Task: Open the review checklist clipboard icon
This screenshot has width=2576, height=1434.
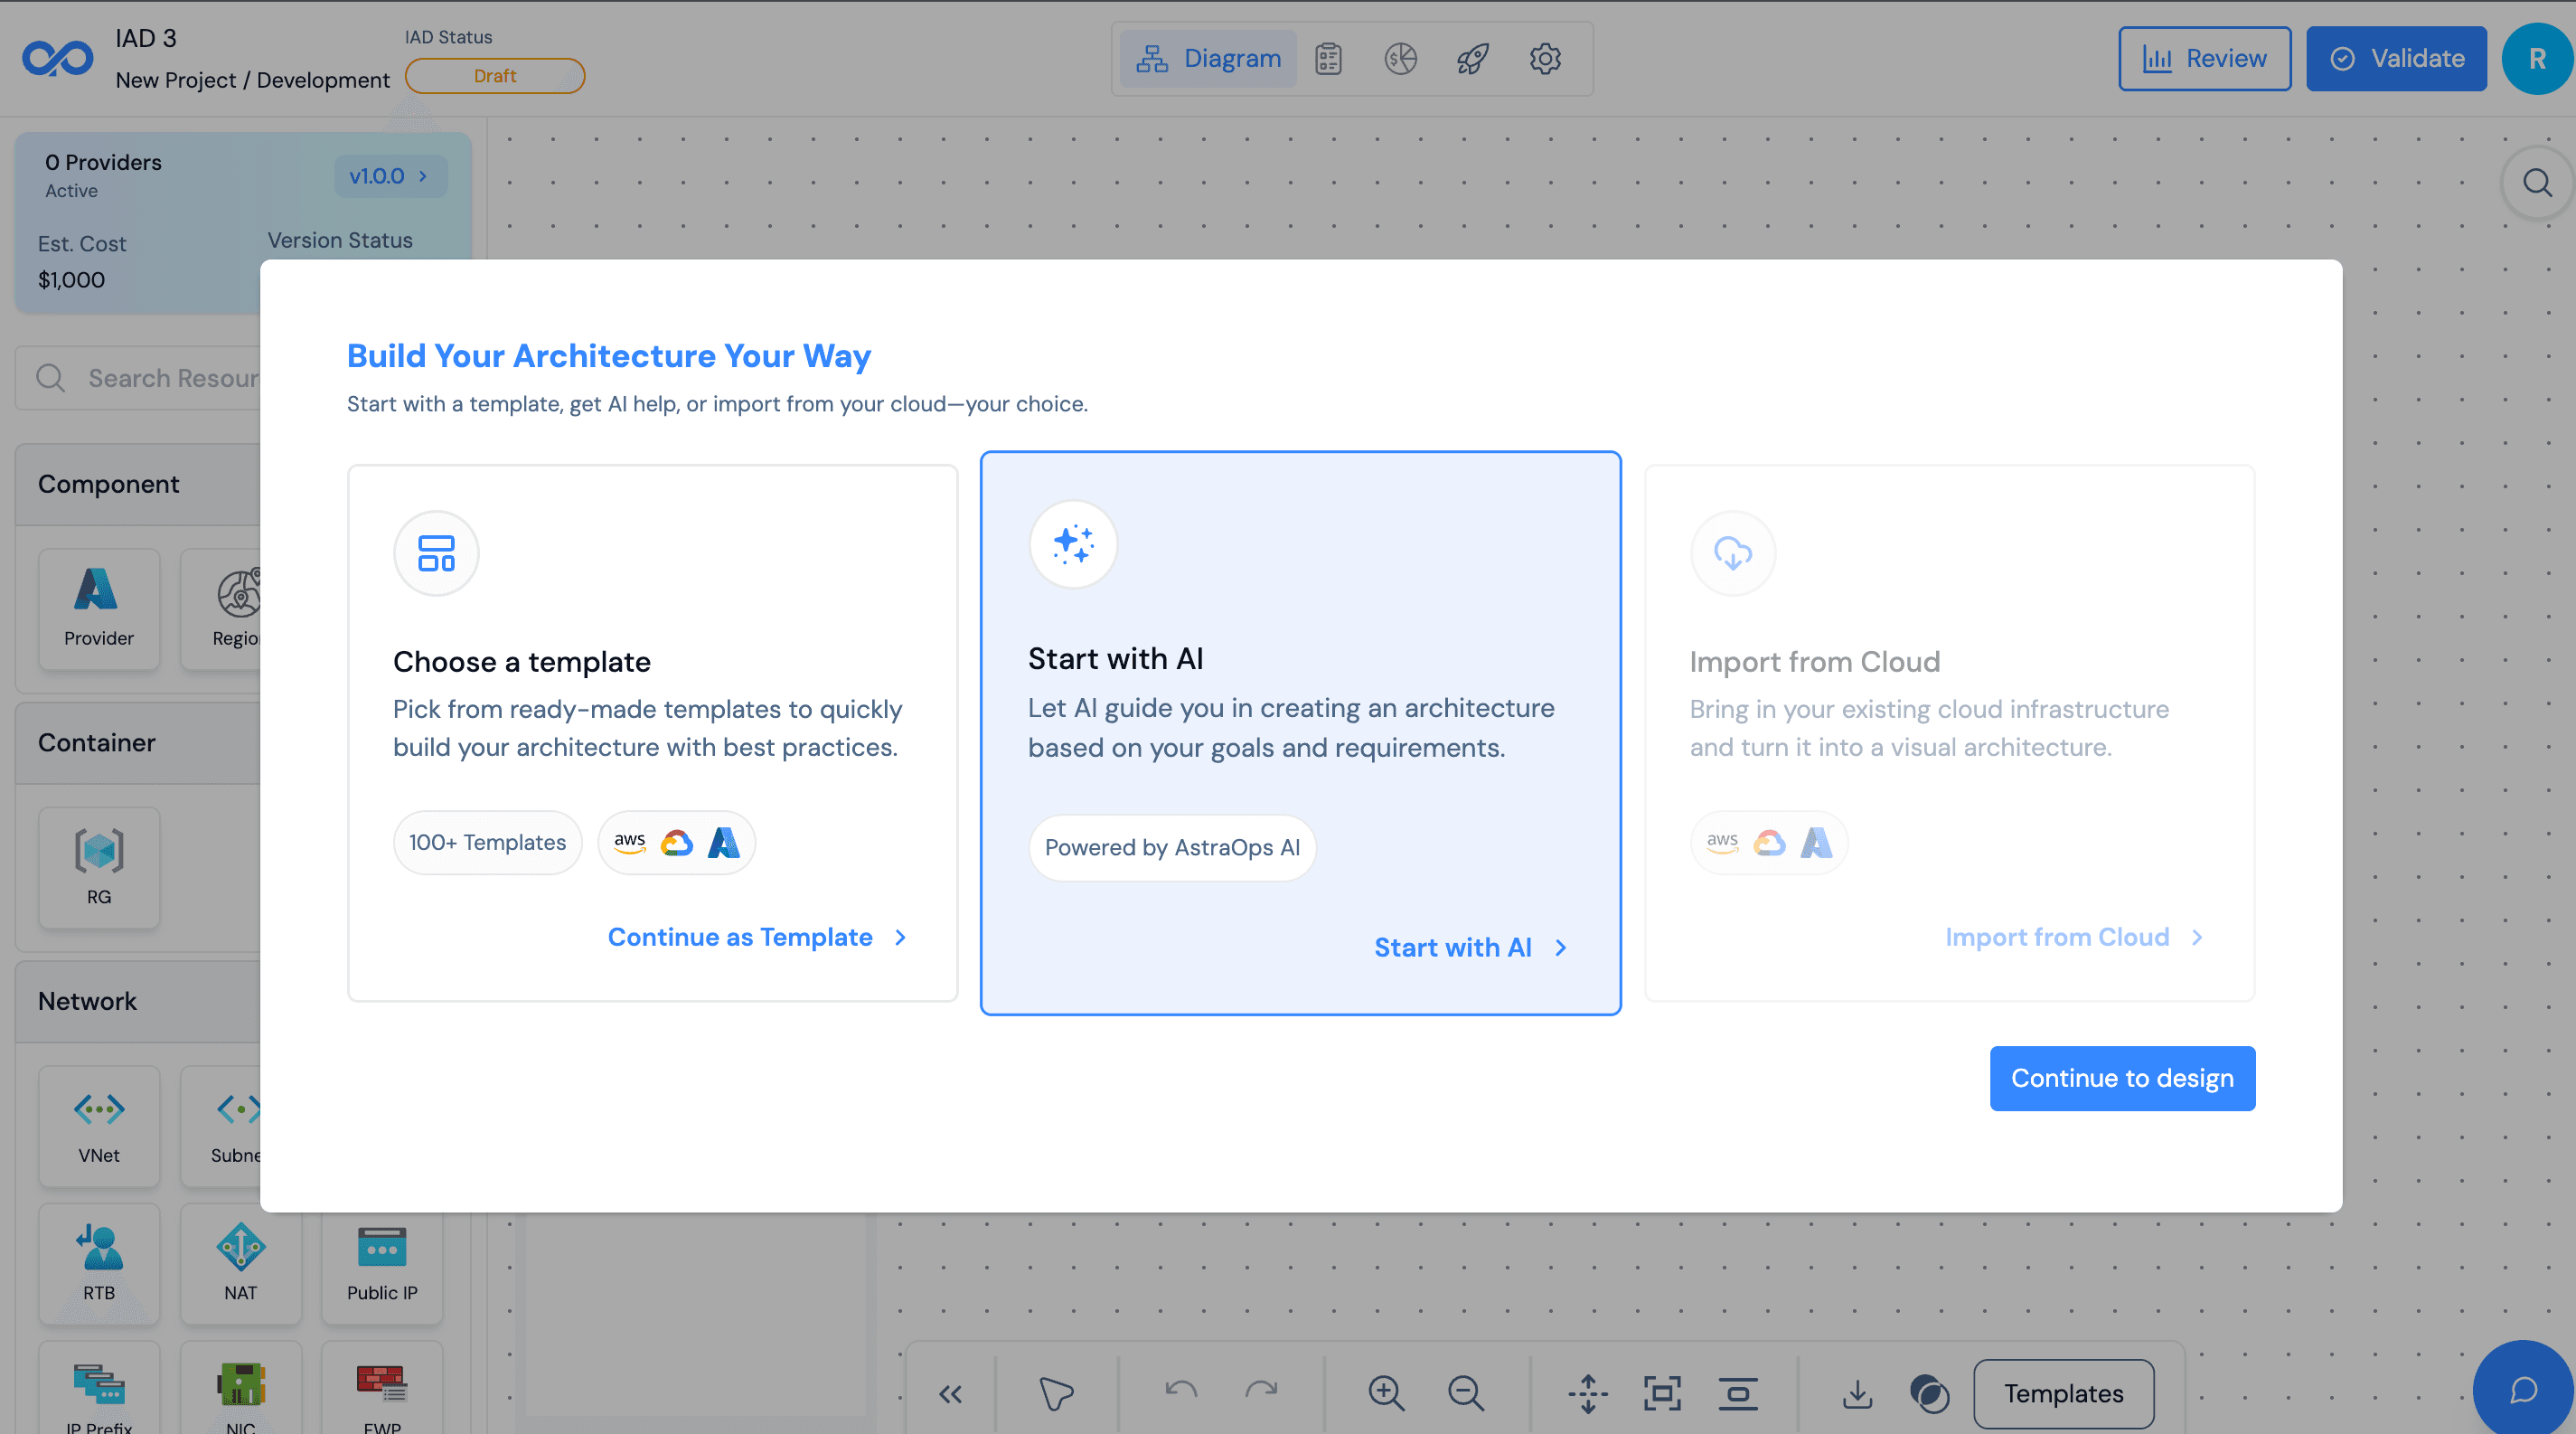Action: pos(1328,58)
